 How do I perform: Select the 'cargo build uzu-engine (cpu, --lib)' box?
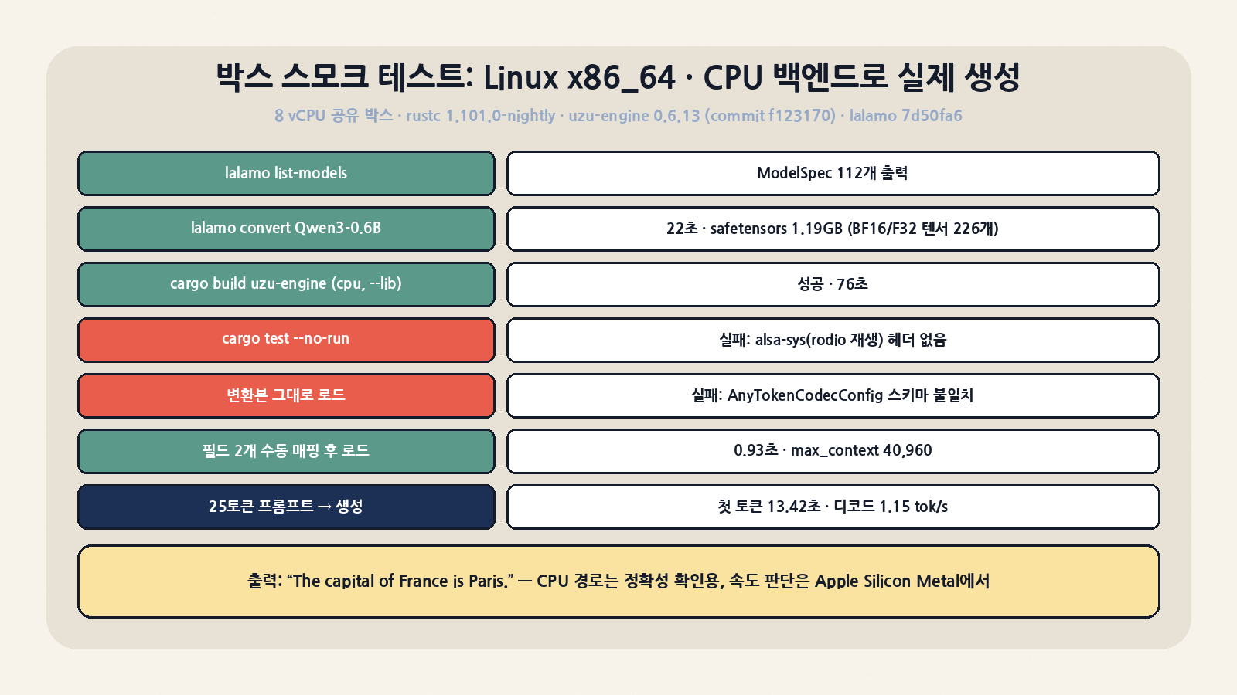tap(286, 284)
